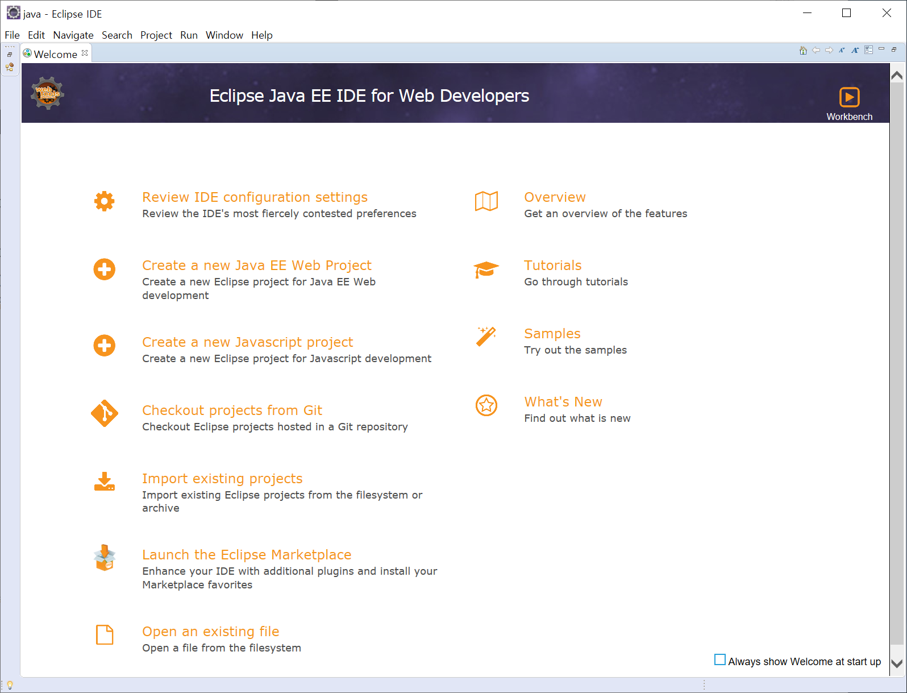This screenshot has height=693, width=907.
Task: Click the Workbench label
Action: 850,117
